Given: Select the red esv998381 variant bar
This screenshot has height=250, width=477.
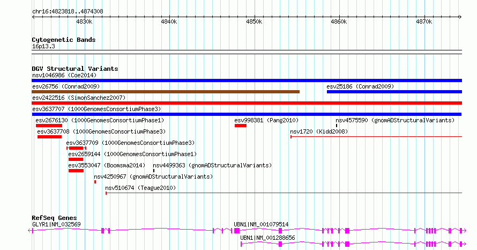Looking at the screenshot, I should click(241, 126).
